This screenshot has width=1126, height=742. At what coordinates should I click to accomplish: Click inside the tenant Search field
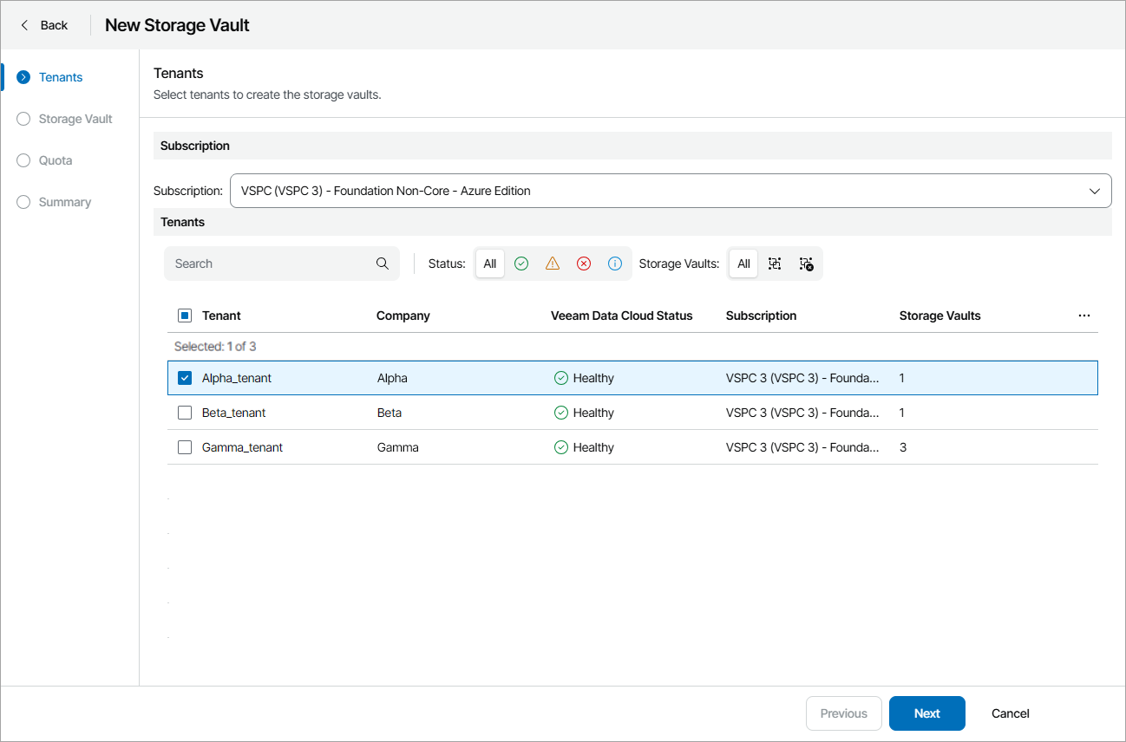click(269, 263)
